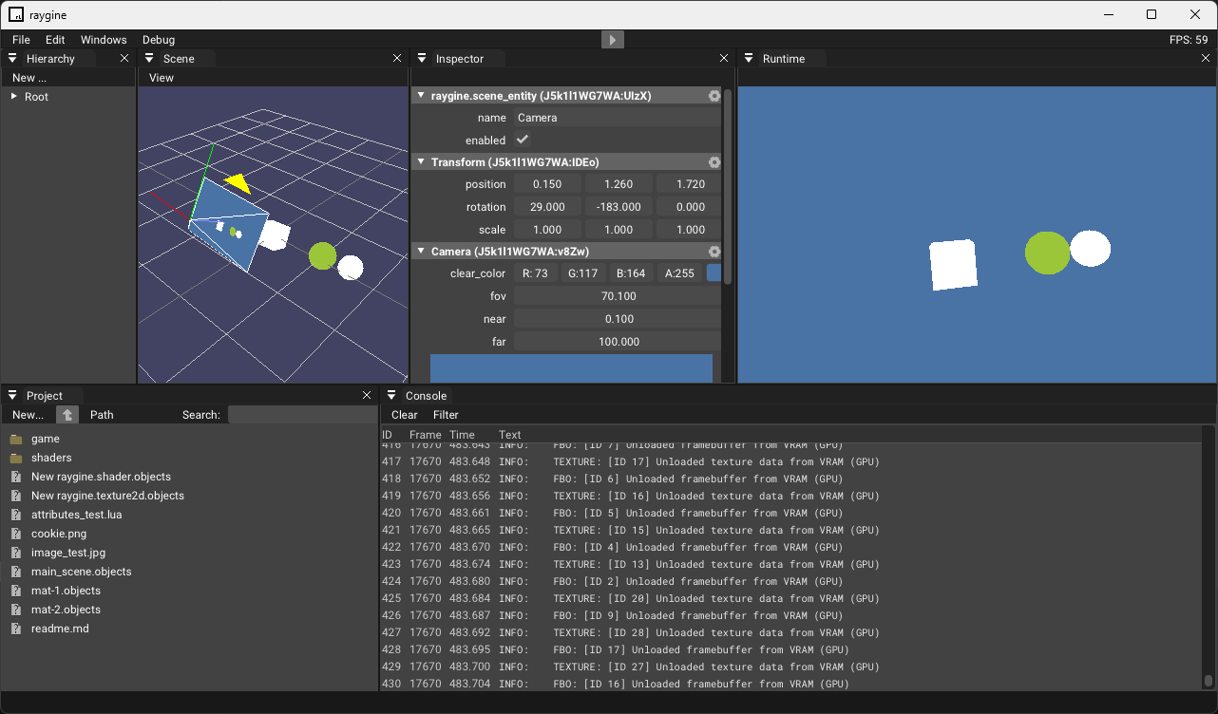The width and height of the screenshot is (1218, 714).
Task: Click the near value 0.100
Action: click(x=618, y=319)
